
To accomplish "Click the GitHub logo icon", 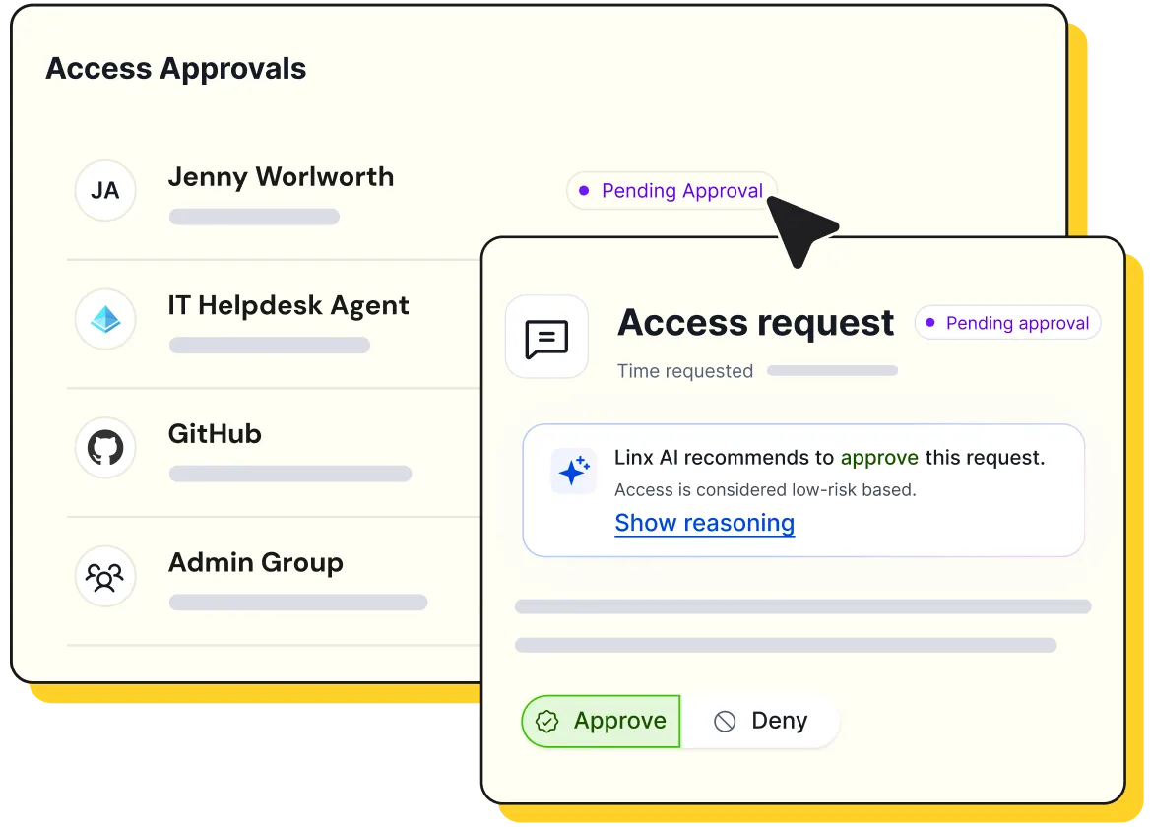I will pyautogui.click(x=105, y=447).
